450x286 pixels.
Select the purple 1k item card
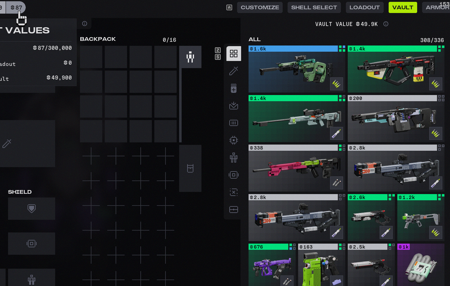coord(421,265)
